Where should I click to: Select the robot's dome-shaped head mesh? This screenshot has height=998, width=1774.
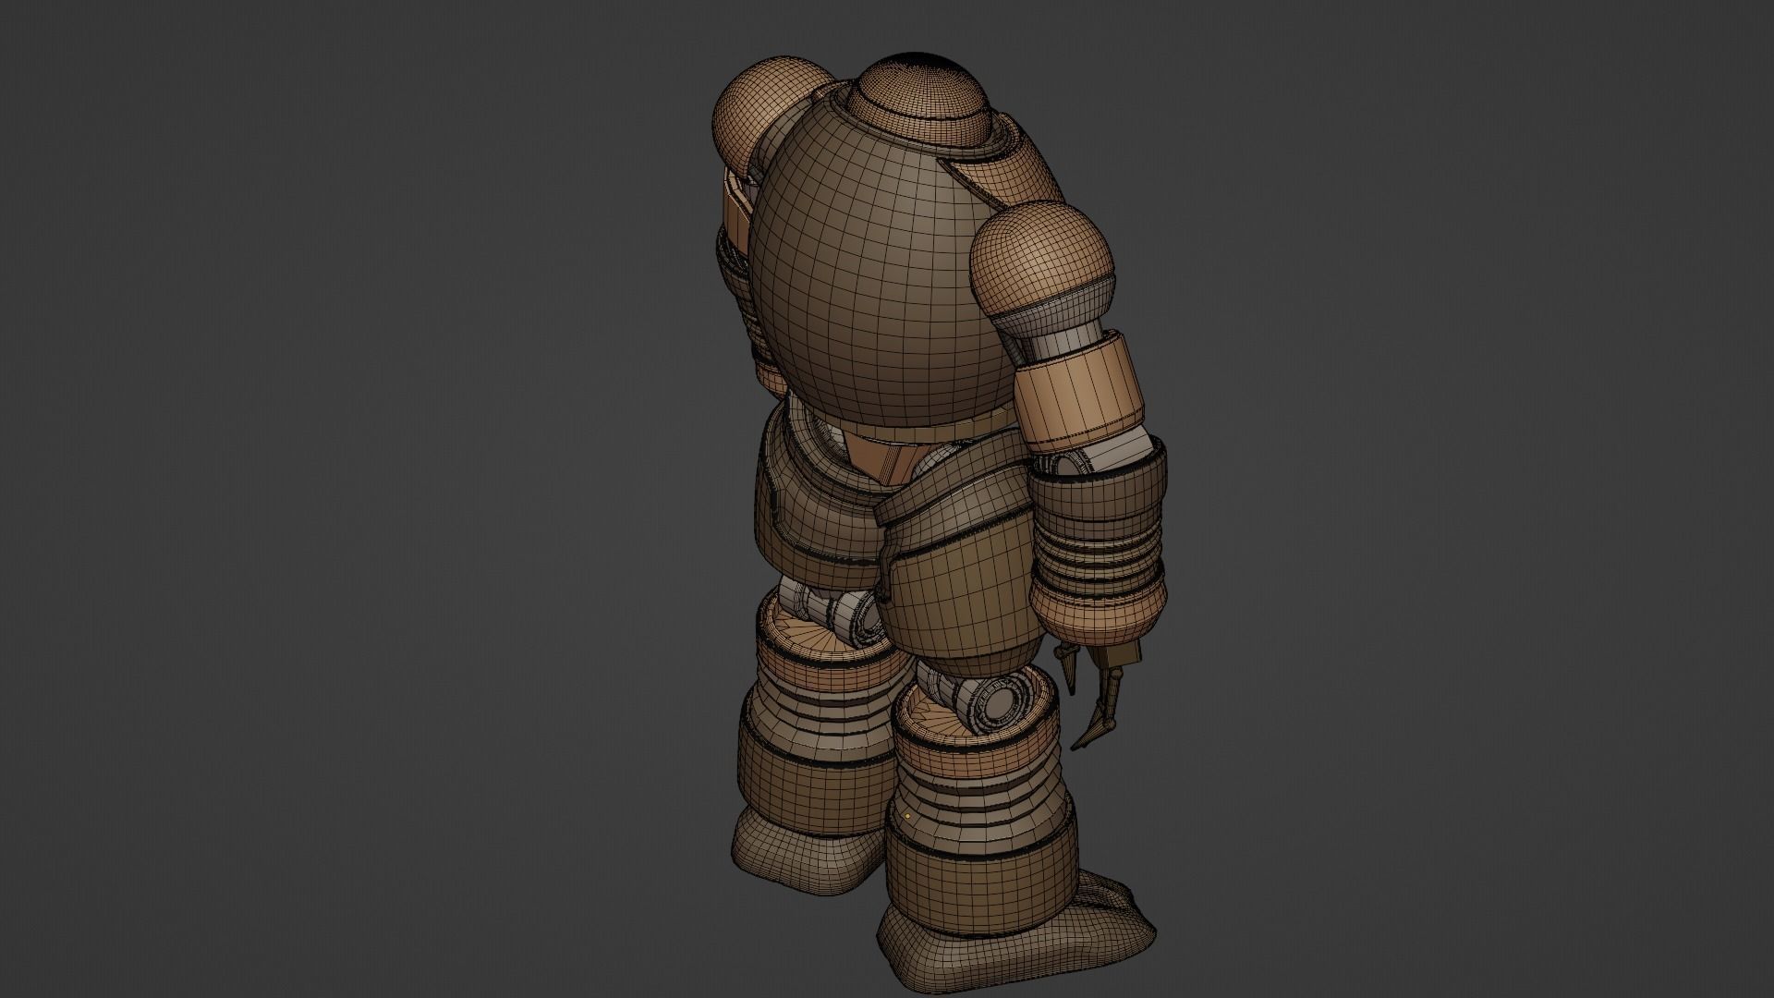click(919, 99)
